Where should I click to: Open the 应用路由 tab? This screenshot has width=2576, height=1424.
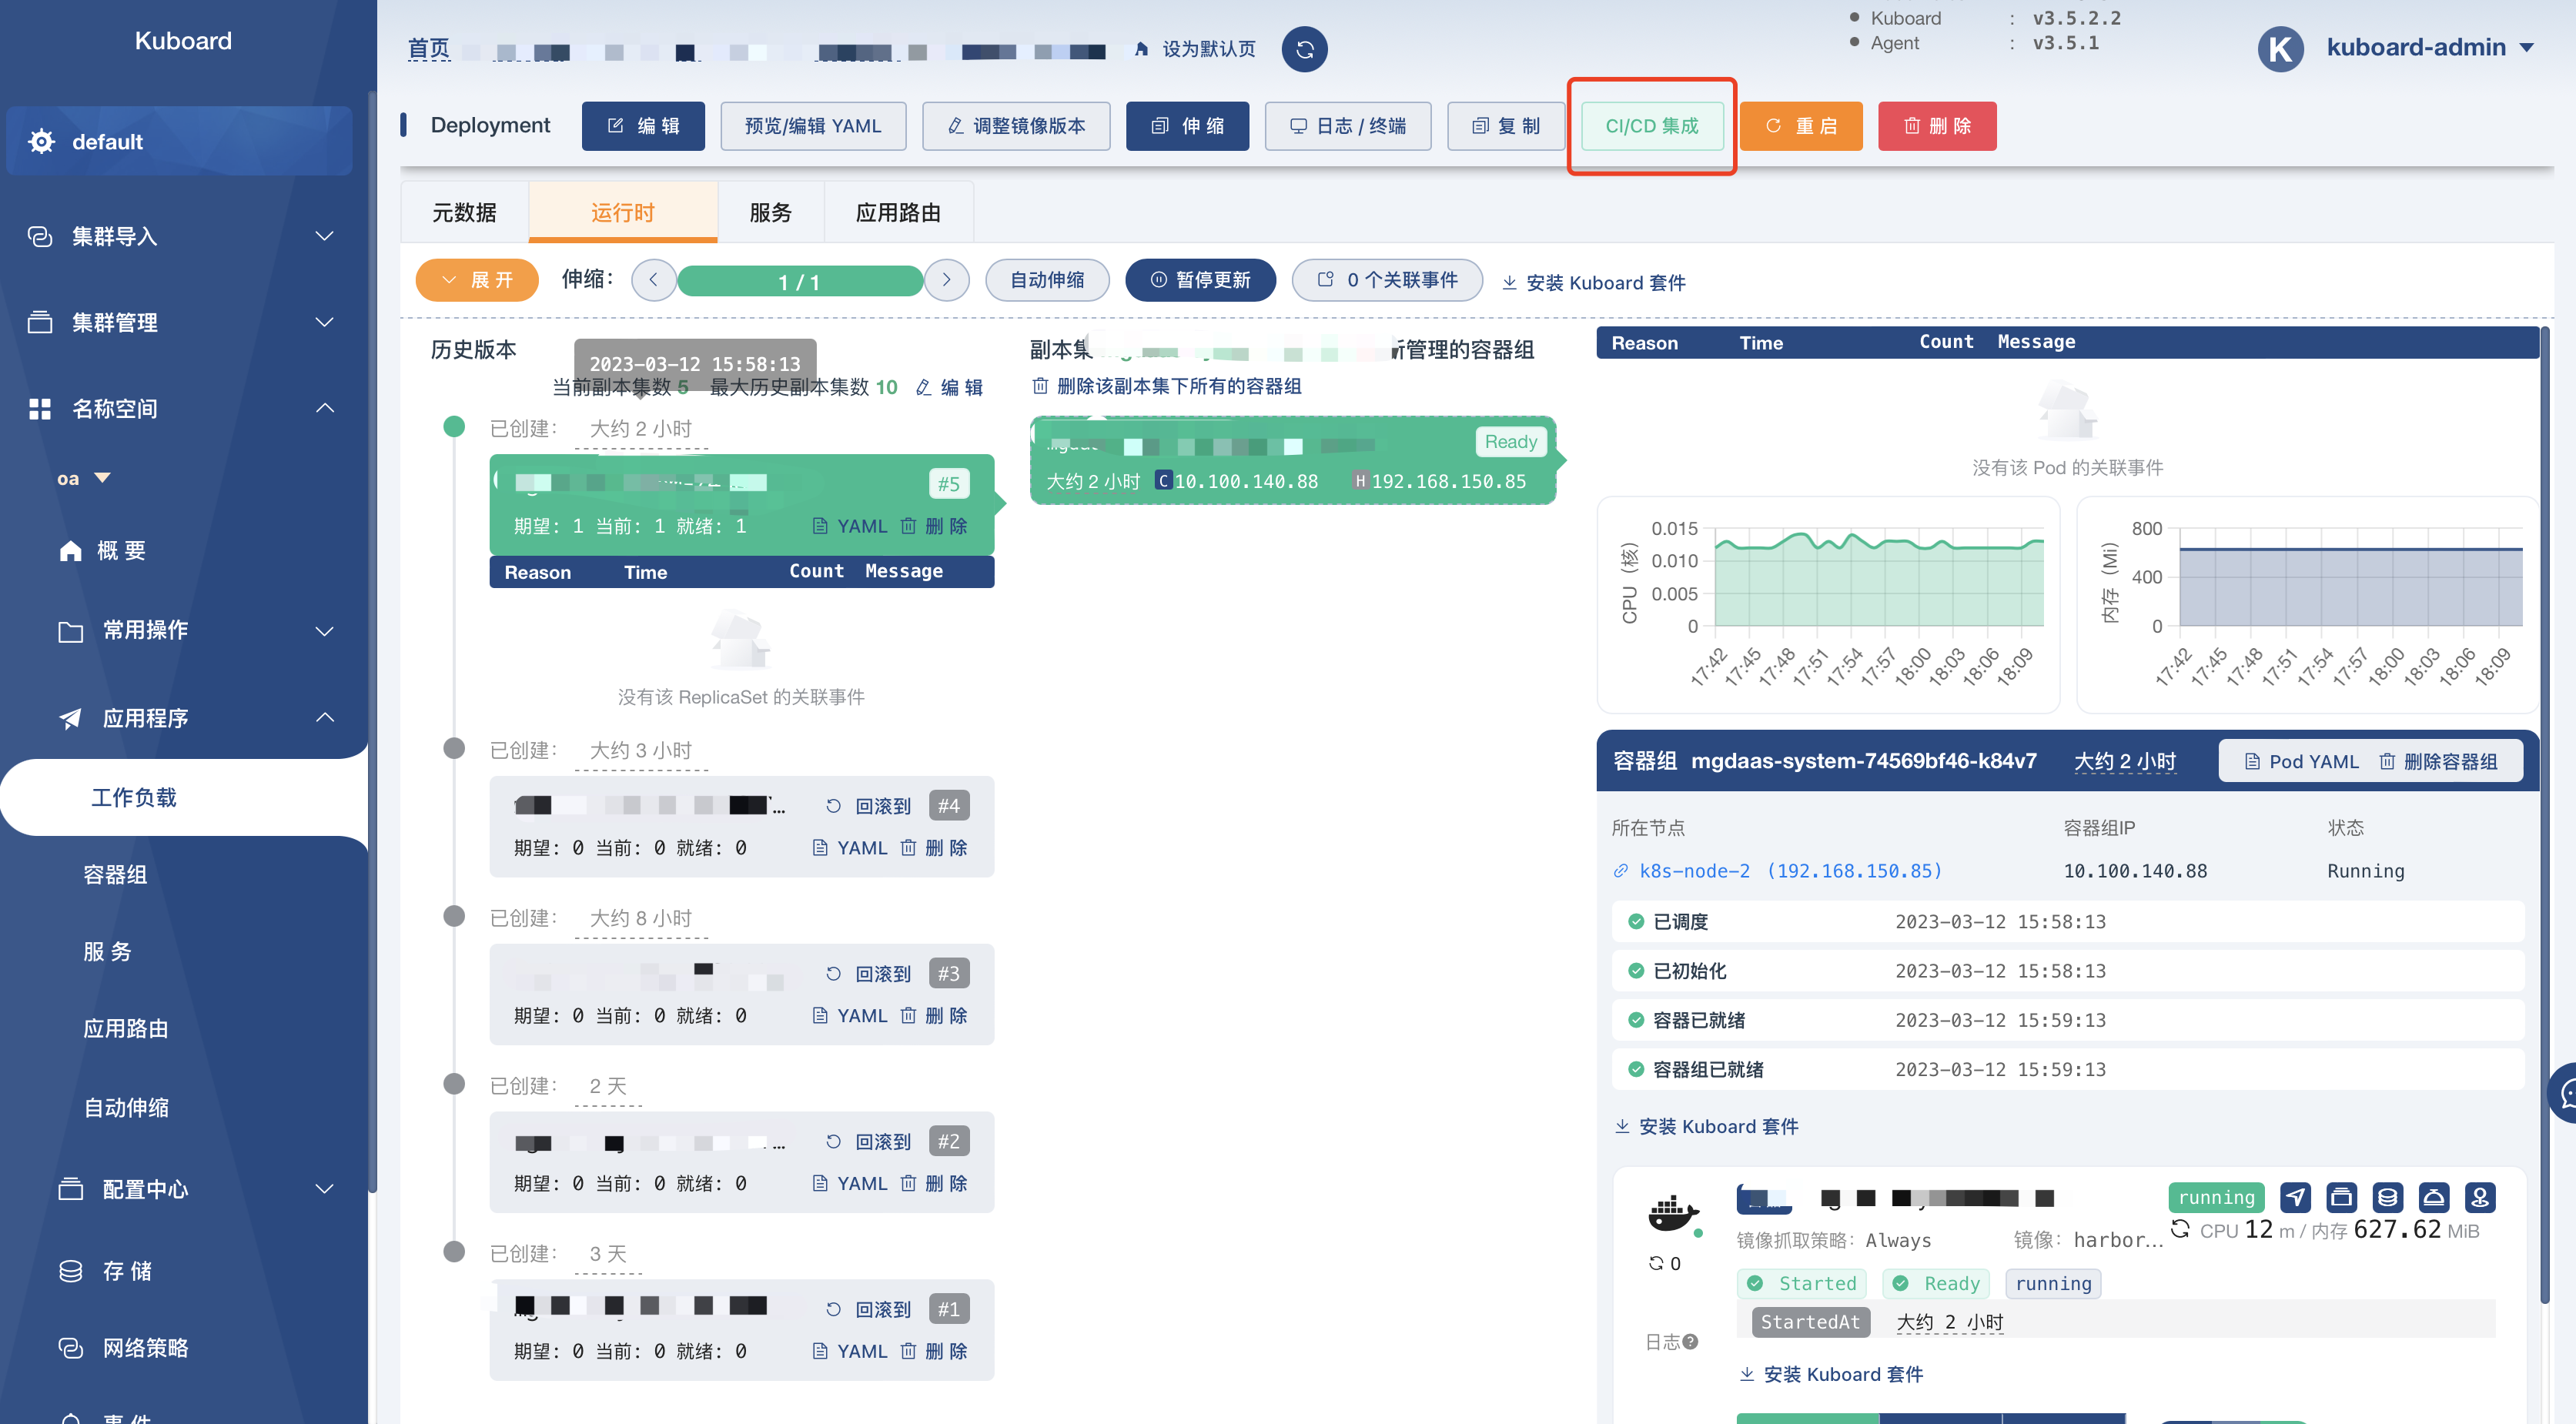(x=898, y=211)
